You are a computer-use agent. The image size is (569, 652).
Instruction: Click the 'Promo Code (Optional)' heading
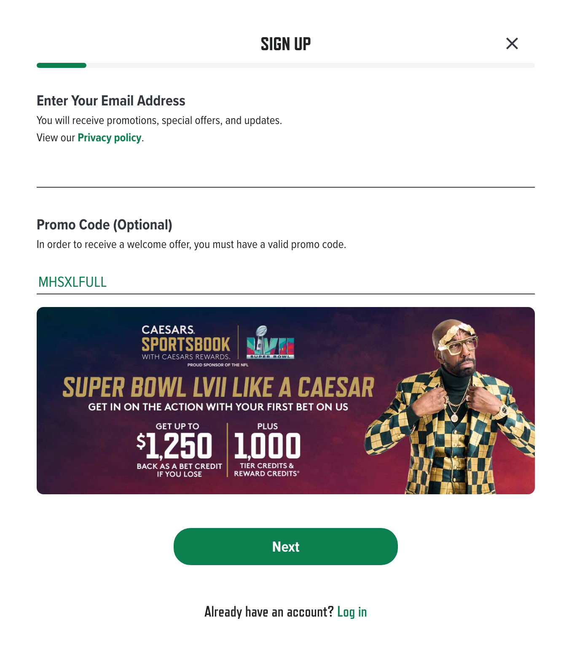tap(105, 225)
